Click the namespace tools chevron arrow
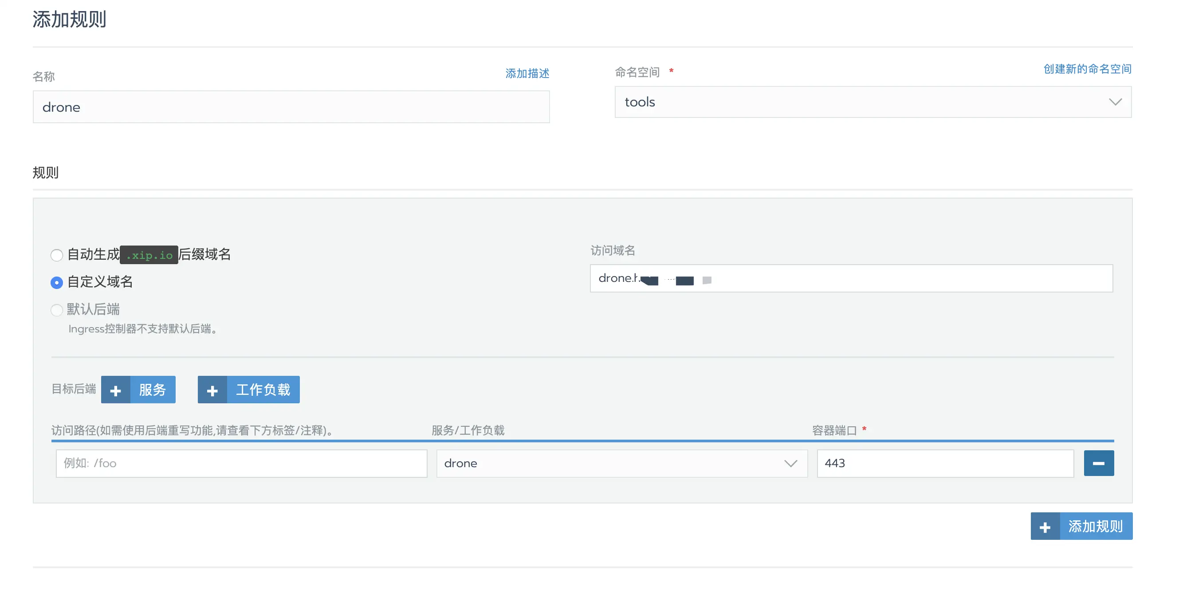 pyautogui.click(x=1115, y=102)
